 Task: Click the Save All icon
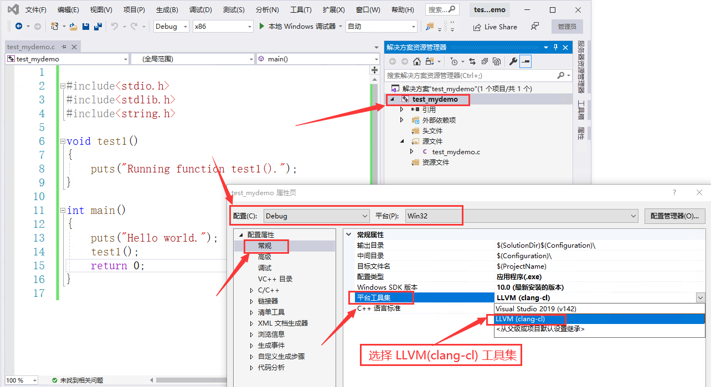pos(98,27)
